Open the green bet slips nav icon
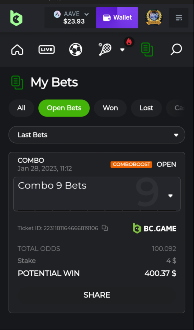This screenshot has width=194, height=330. click(147, 50)
